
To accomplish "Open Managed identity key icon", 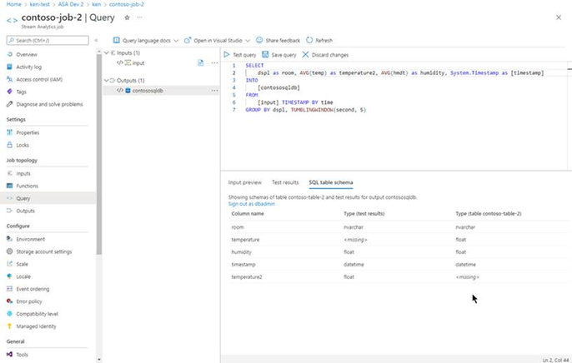I will tap(9, 326).
